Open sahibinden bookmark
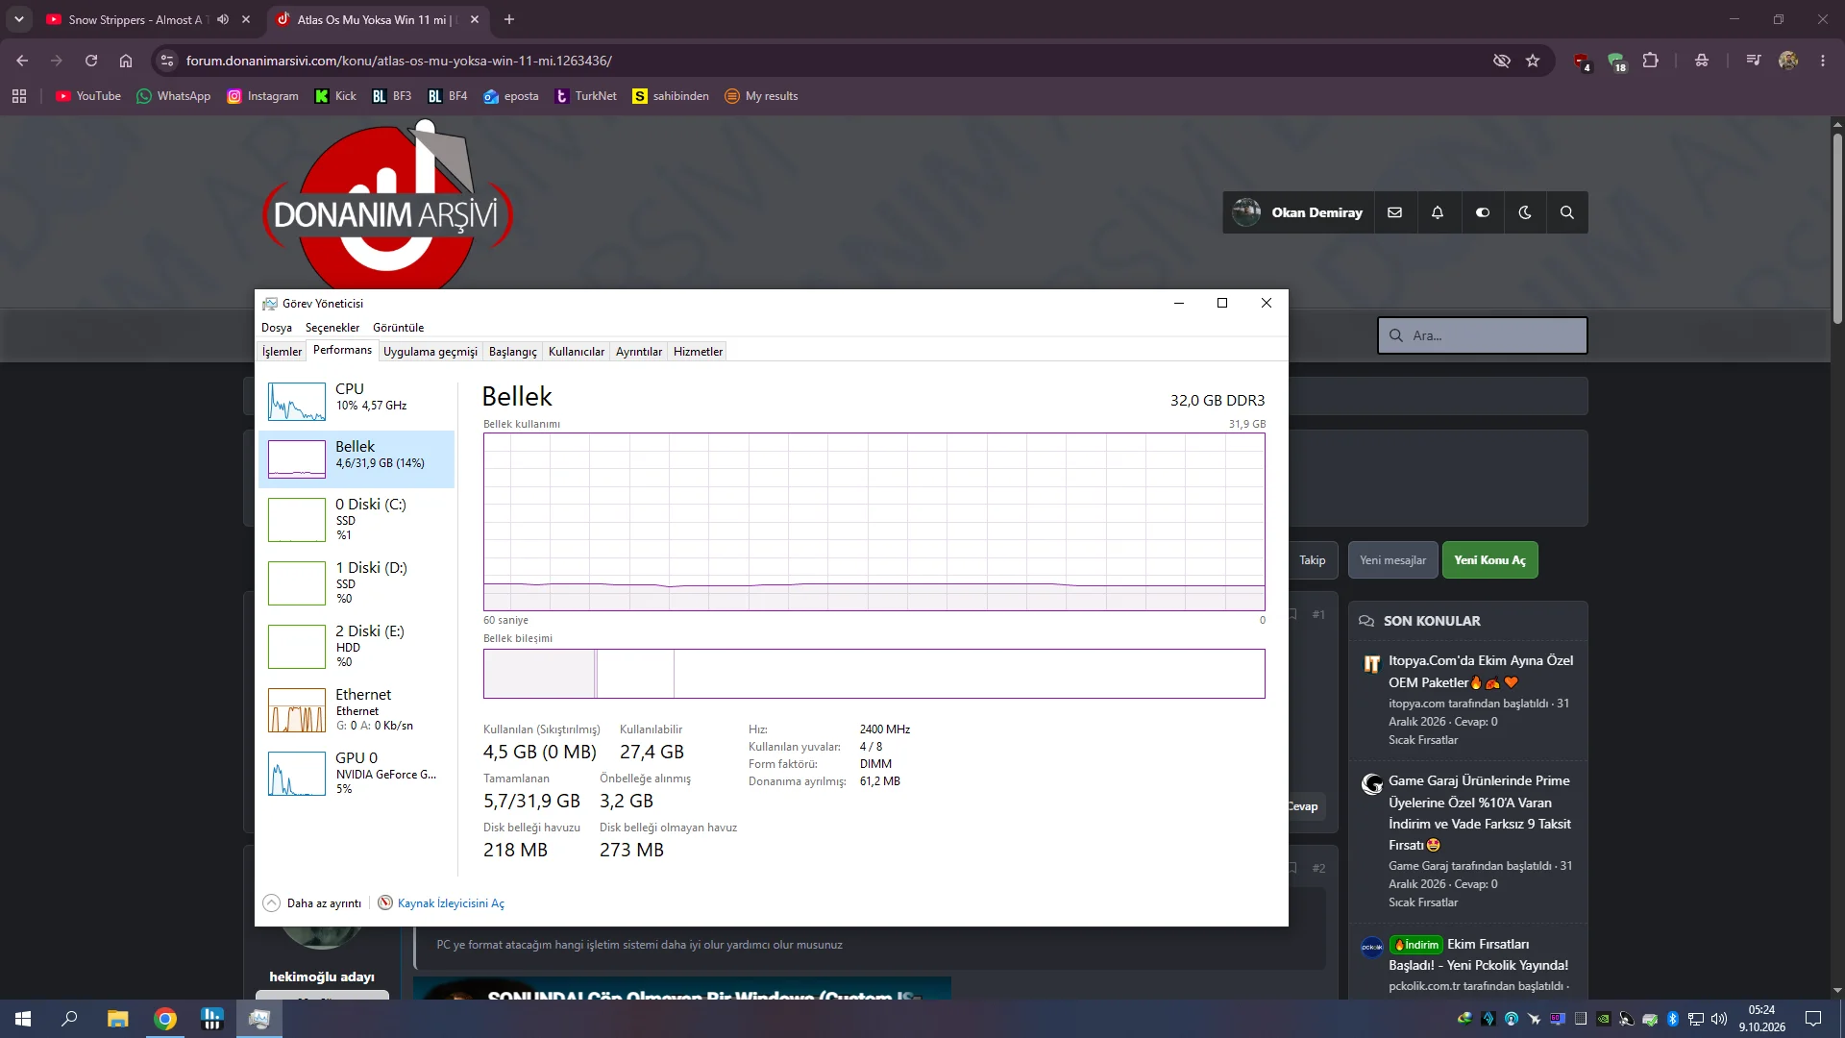Screen dimensions: 1845x1038 (x=671, y=96)
